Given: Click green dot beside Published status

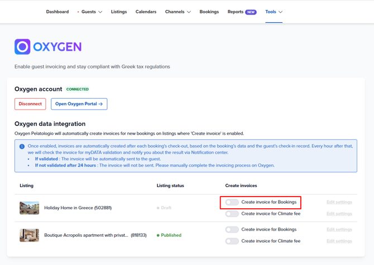Looking at the screenshot, I should 158,235.
